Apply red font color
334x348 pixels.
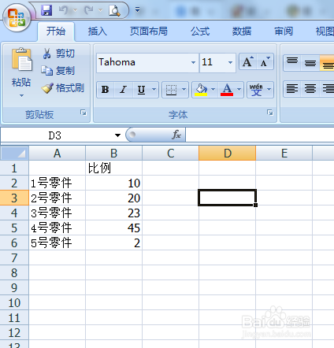pos(227,90)
